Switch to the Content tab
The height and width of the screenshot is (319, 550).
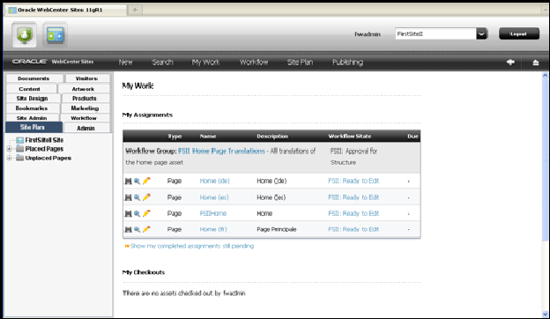pyautogui.click(x=30, y=89)
